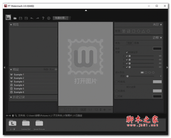Viewport: 171px width, 138px height.
Task: Click the plus icon to add preset
Action: click(56, 69)
